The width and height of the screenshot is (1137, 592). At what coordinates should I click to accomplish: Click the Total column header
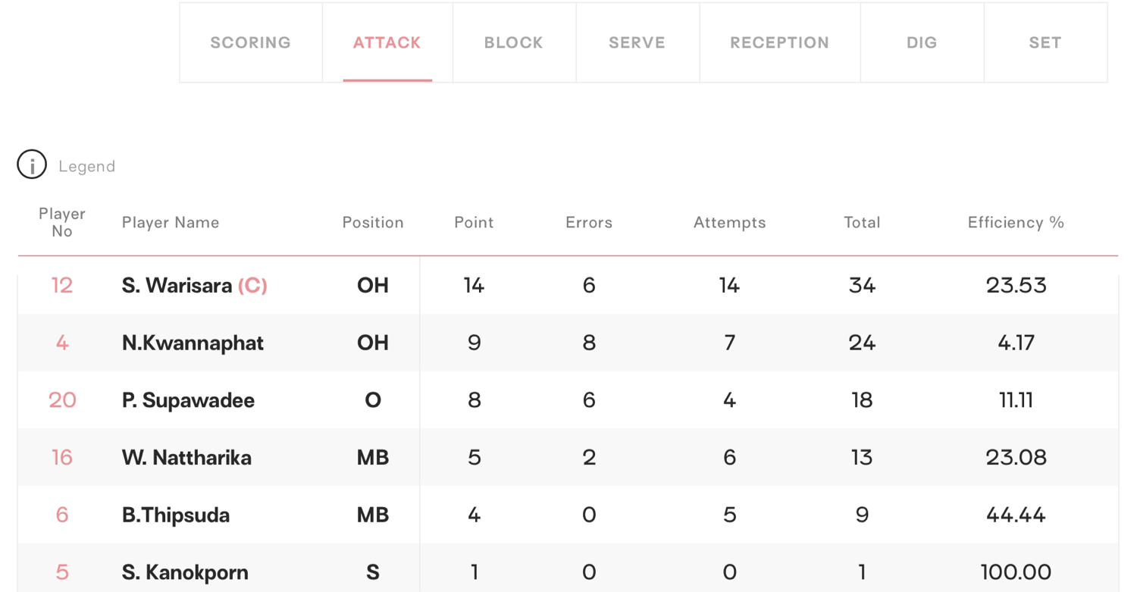[862, 222]
